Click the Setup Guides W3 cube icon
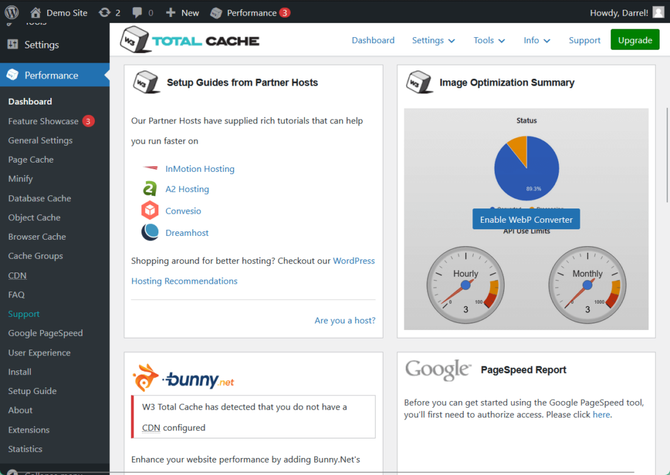The image size is (670, 475). [x=146, y=82]
